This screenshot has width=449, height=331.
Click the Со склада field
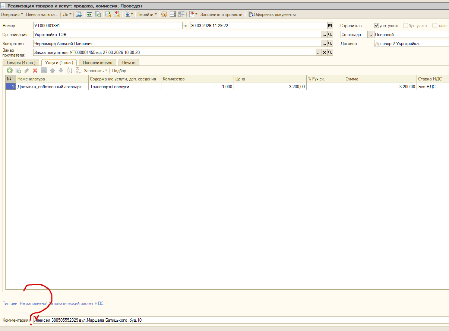coord(354,35)
